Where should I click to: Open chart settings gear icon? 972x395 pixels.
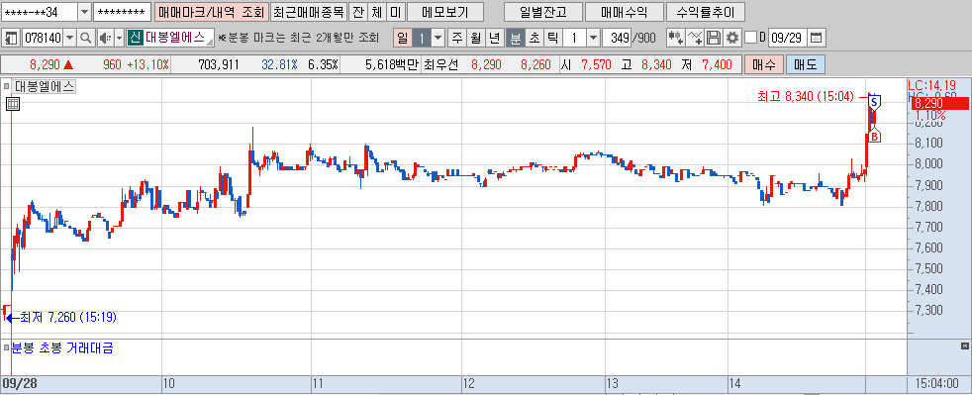[x=732, y=38]
